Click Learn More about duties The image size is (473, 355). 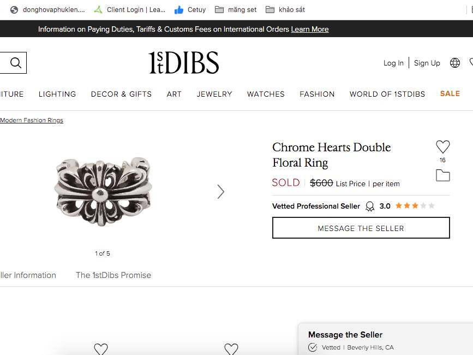click(310, 29)
